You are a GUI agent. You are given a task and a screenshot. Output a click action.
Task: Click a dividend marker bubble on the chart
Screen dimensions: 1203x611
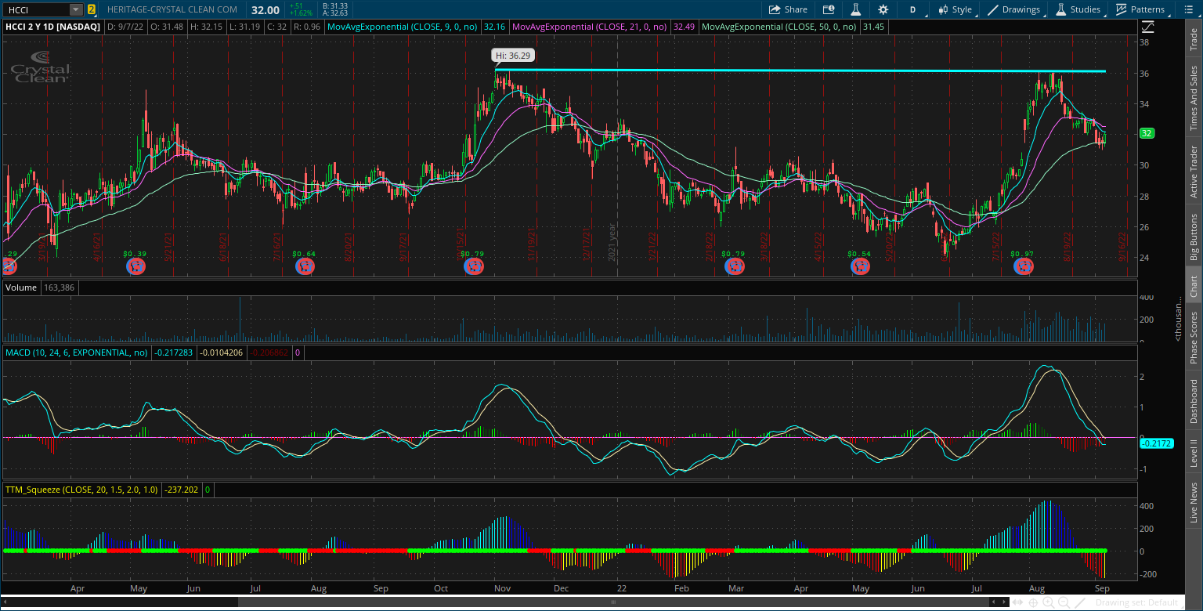click(473, 266)
